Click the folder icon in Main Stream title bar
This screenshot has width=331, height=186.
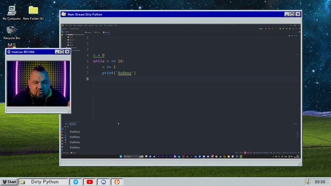(64, 14)
